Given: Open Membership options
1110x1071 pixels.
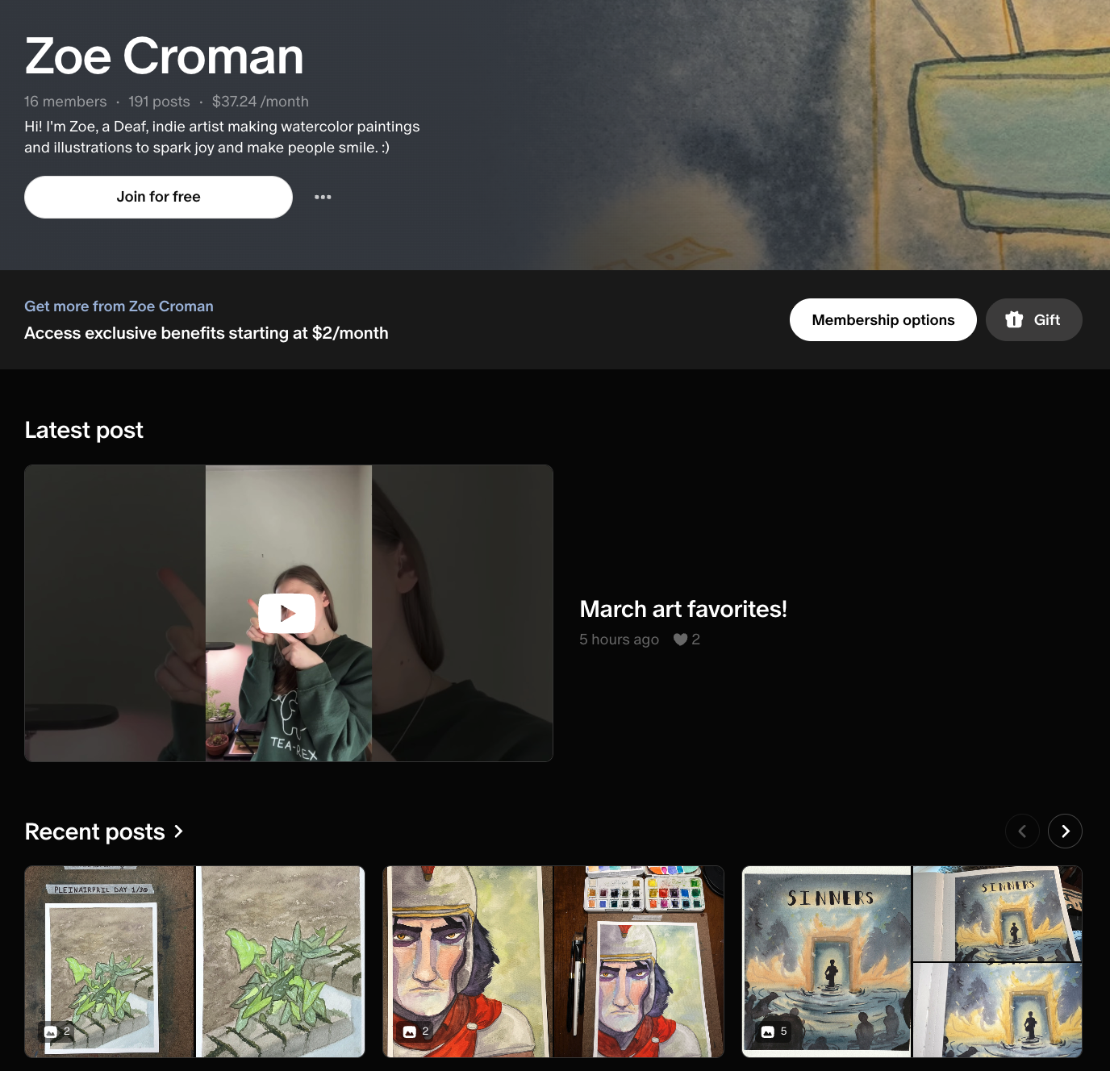Looking at the screenshot, I should click(883, 319).
